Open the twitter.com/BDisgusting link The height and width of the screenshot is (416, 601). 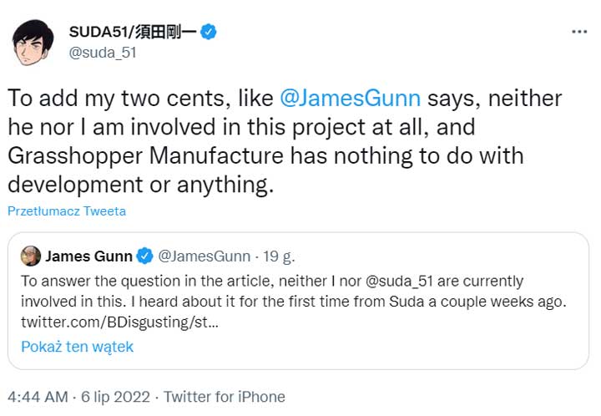(119, 322)
